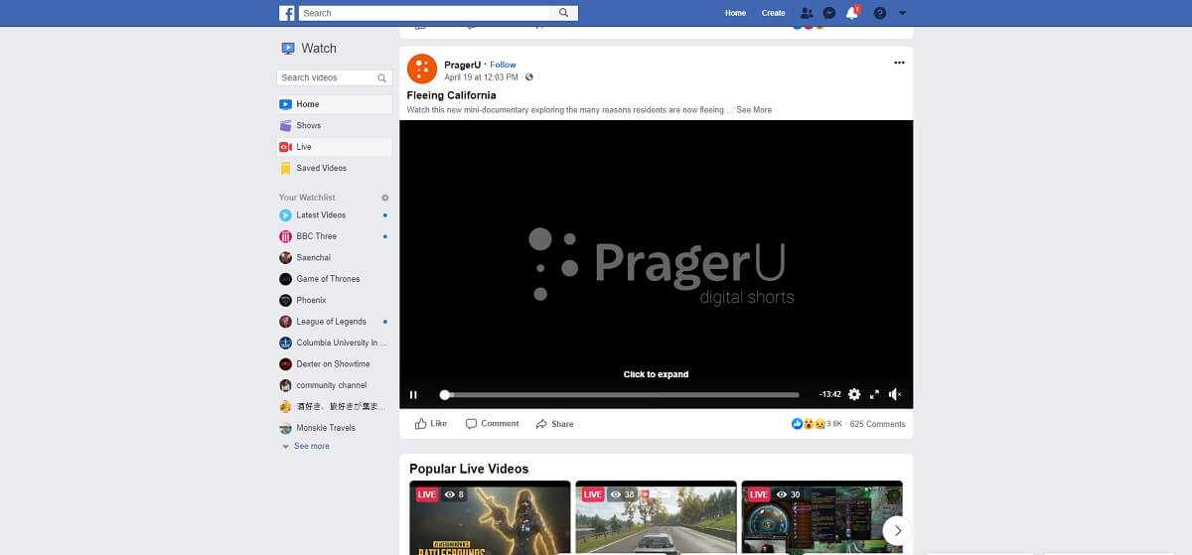Screen dimensions: 1192x555
Task: Open the PUBG live video thumbnail
Action: (490, 517)
